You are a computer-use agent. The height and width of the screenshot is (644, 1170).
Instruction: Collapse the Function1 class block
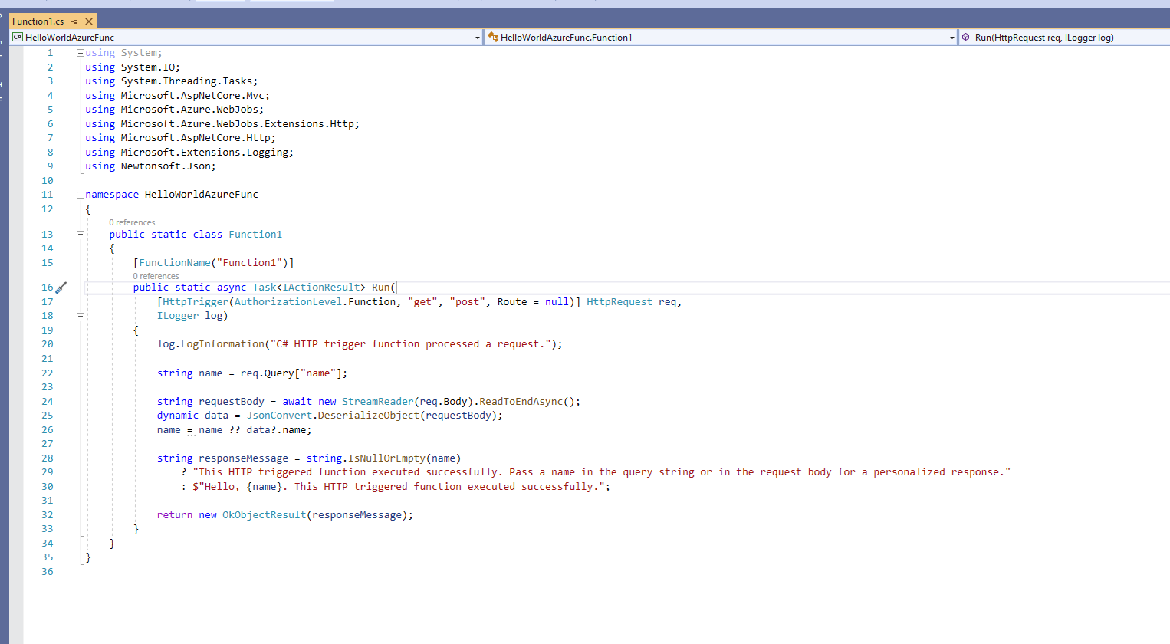click(x=80, y=235)
